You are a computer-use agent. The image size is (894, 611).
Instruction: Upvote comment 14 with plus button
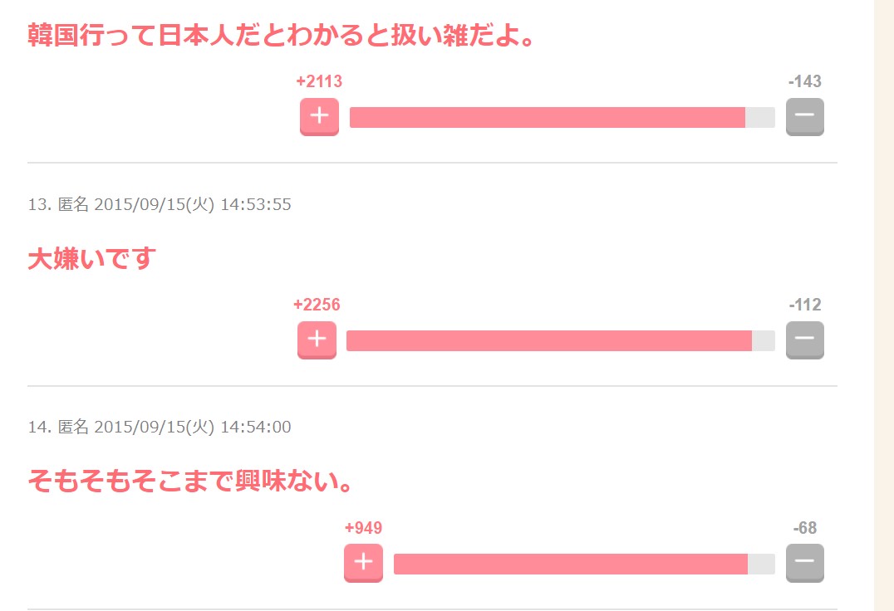363,563
